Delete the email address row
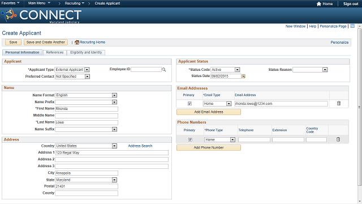The image size is (362, 204). 338,103
